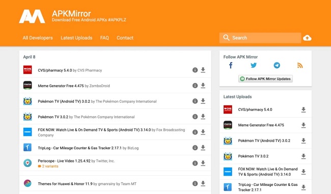This screenshot has height=194, width=331.
Task: Open TripLog - Car Mileage Counter 2.17.1 link in April 8 list
Action: [80, 148]
